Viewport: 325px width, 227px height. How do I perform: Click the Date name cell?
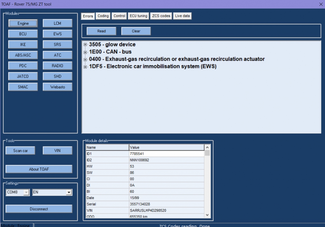[107, 198]
